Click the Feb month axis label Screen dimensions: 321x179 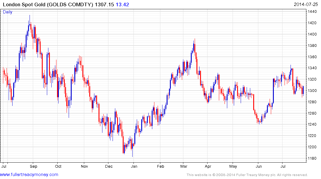[161, 166]
